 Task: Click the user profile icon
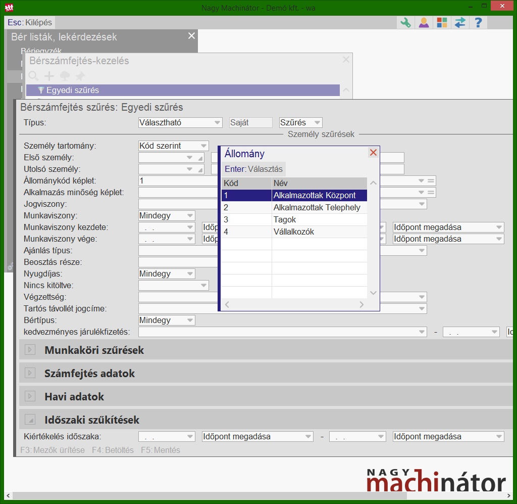pyautogui.click(x=424, y=22)
